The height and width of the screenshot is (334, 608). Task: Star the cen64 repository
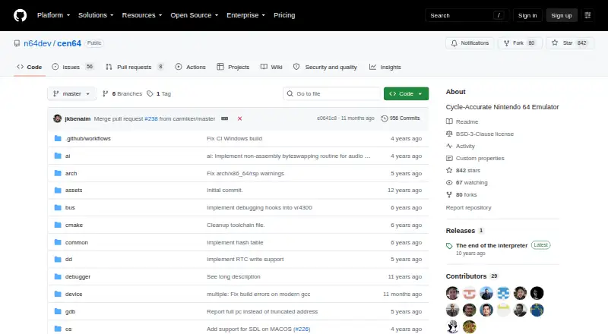(x=569, y=43)
